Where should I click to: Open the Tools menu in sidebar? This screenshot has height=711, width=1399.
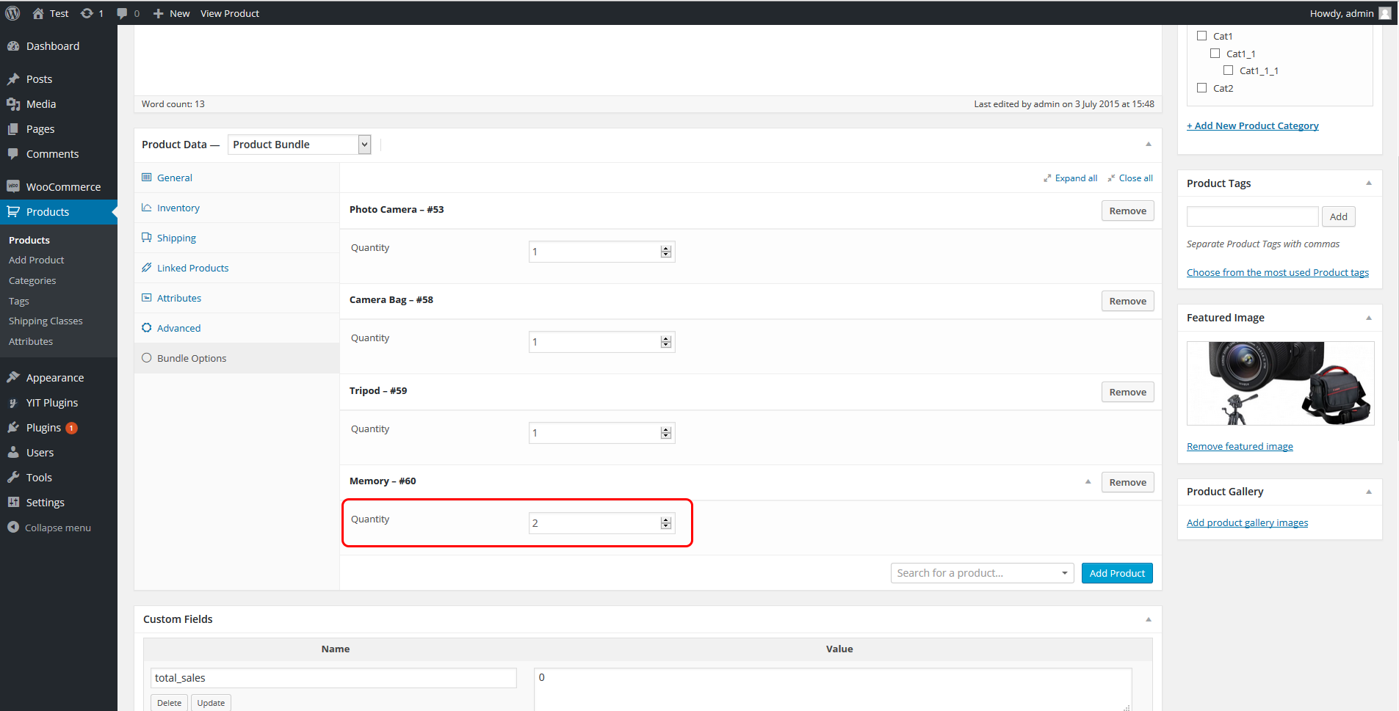[39, 478]
